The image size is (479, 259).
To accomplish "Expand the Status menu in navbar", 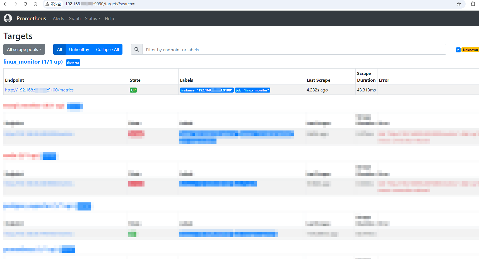I will tap(93, 18).
